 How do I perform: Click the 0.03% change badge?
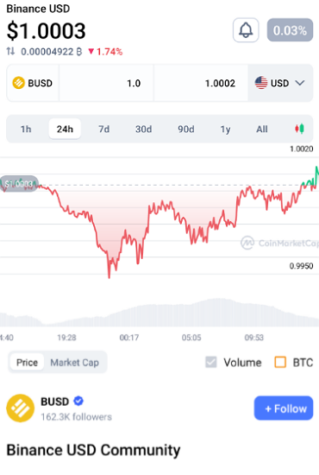point(290,30)
